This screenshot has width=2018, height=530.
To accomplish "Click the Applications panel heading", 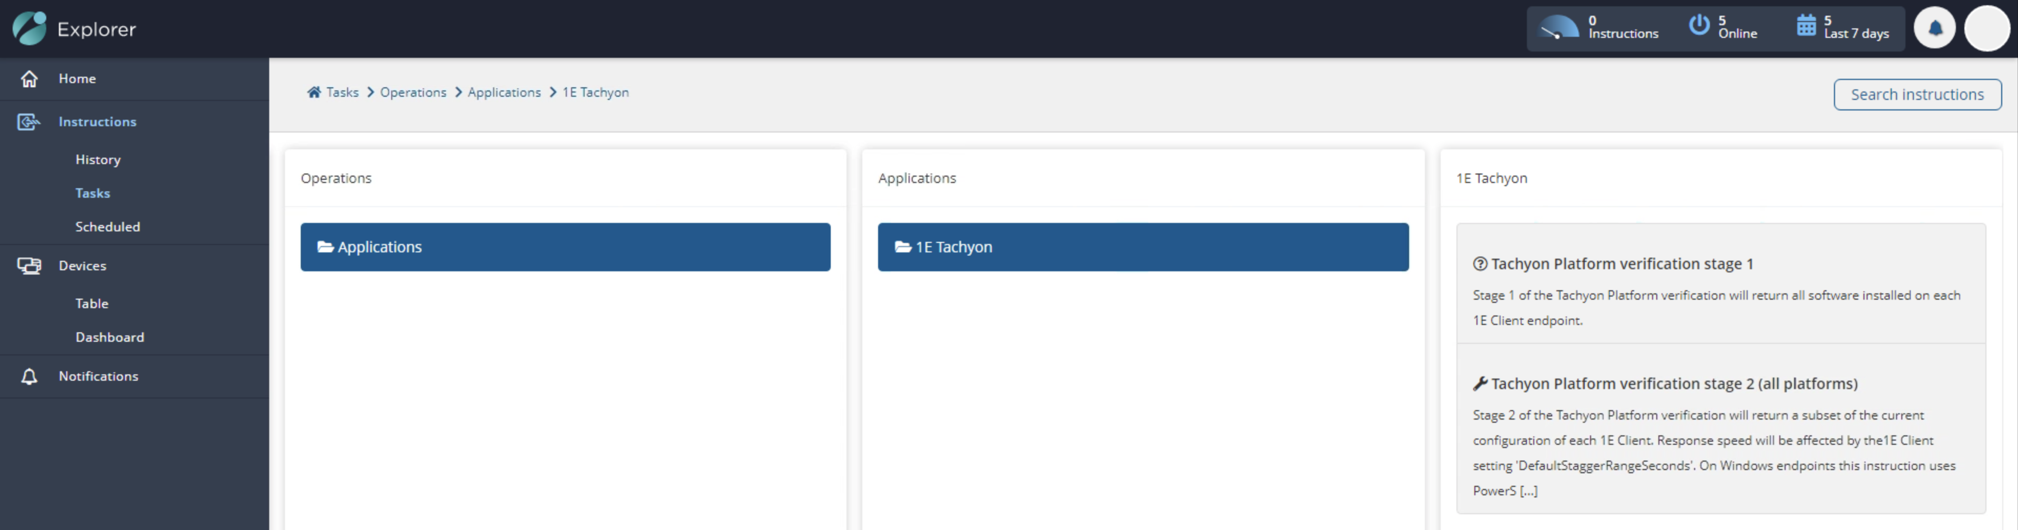I will [x=916, y=178].
